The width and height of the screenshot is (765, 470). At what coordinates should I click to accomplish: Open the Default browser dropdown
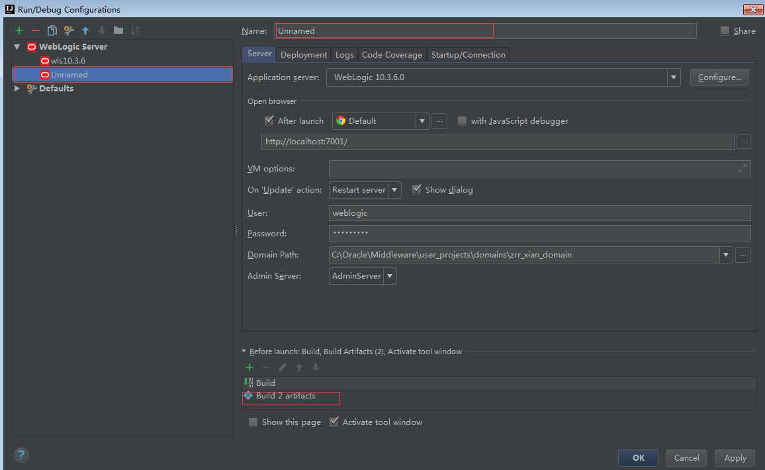(x=422, y=121)
